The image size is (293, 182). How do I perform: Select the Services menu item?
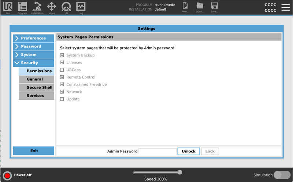[36, 96]
